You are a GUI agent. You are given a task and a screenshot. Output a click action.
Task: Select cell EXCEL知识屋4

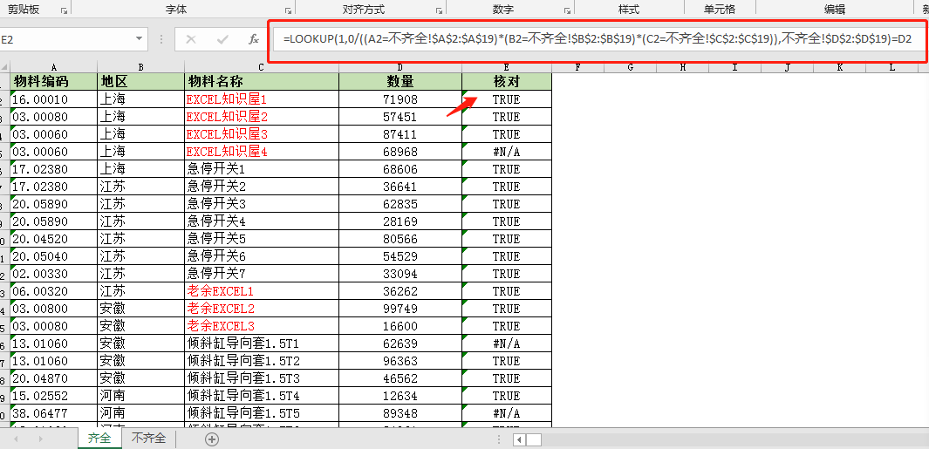[x=262, y=152]
